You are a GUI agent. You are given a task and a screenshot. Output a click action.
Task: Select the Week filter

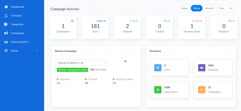tap(197, 8)
